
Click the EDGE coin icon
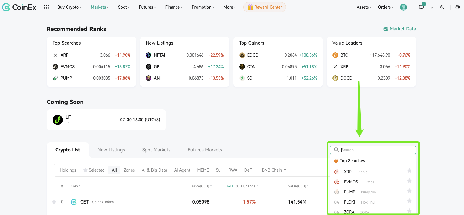242,55
